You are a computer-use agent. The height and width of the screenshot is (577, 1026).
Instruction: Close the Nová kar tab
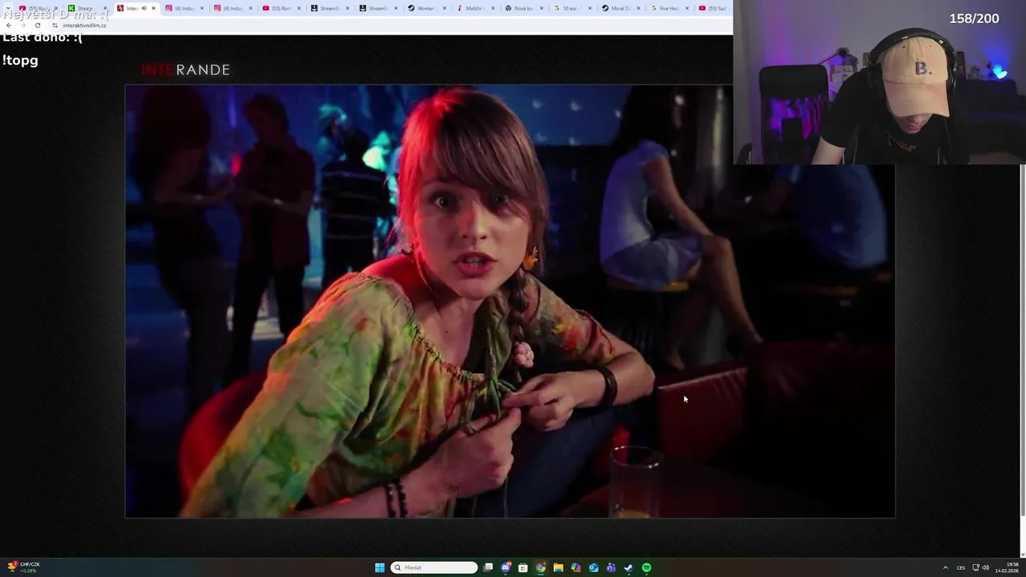[x=541, y=8]
